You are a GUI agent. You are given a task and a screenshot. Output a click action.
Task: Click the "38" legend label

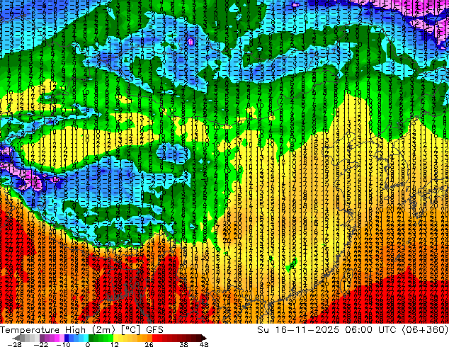tap(184, 344)
